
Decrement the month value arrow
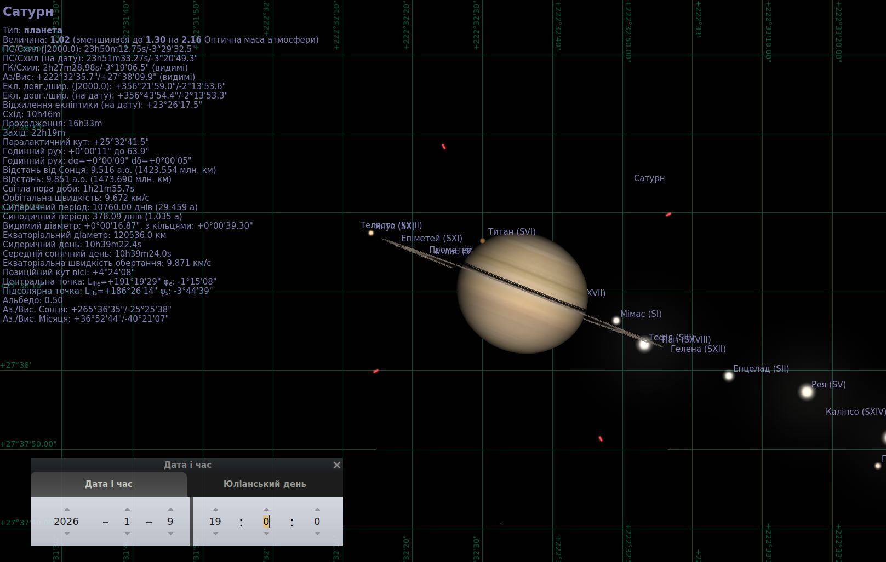(x=127, y=534)
